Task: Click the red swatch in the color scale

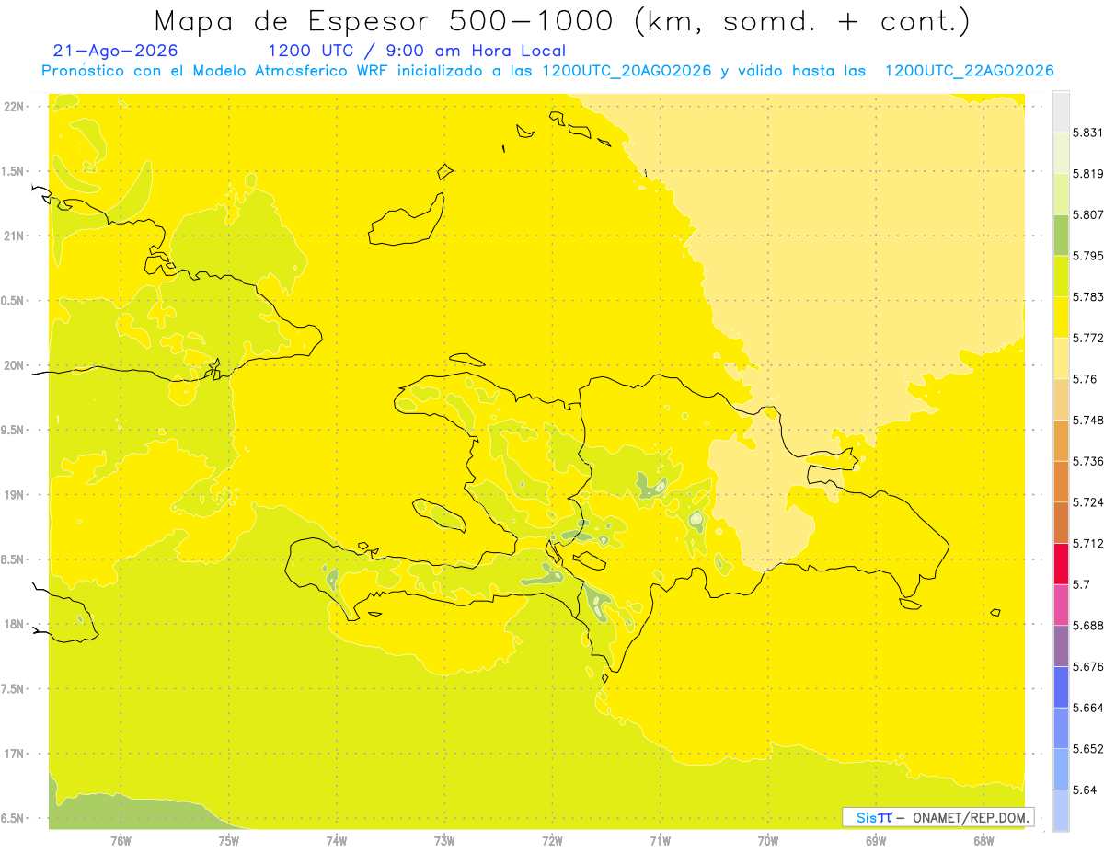Action: tap(1061, 564)
